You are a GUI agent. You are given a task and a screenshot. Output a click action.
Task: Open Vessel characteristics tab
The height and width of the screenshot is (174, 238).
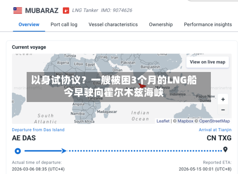coord(113,24)
